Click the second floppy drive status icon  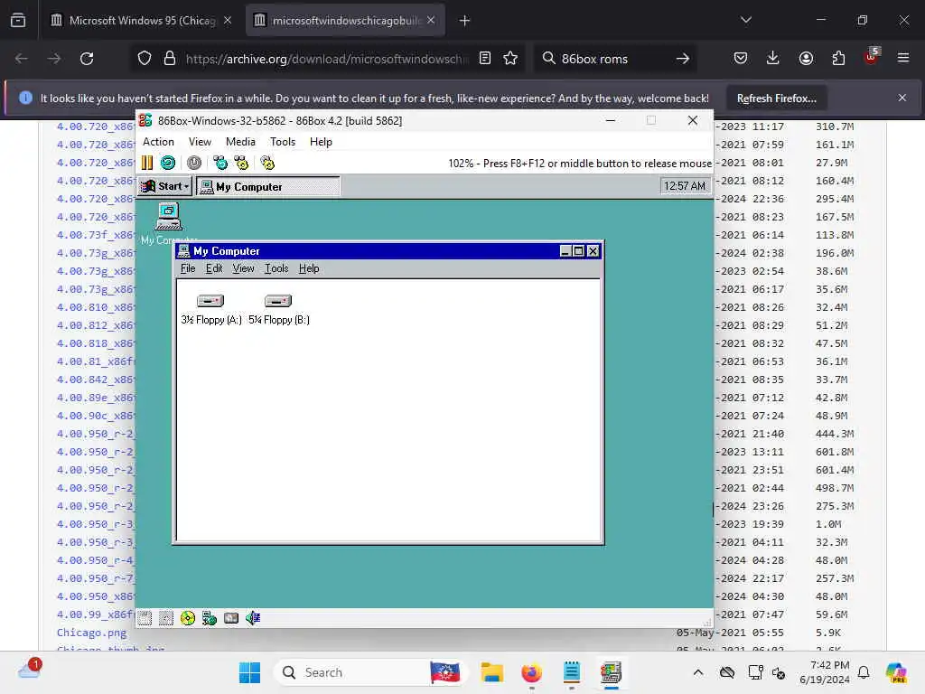(166, 618)
